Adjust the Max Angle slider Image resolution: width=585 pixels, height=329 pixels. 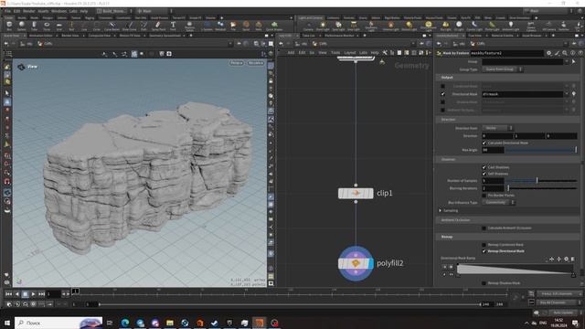[540, 150]
